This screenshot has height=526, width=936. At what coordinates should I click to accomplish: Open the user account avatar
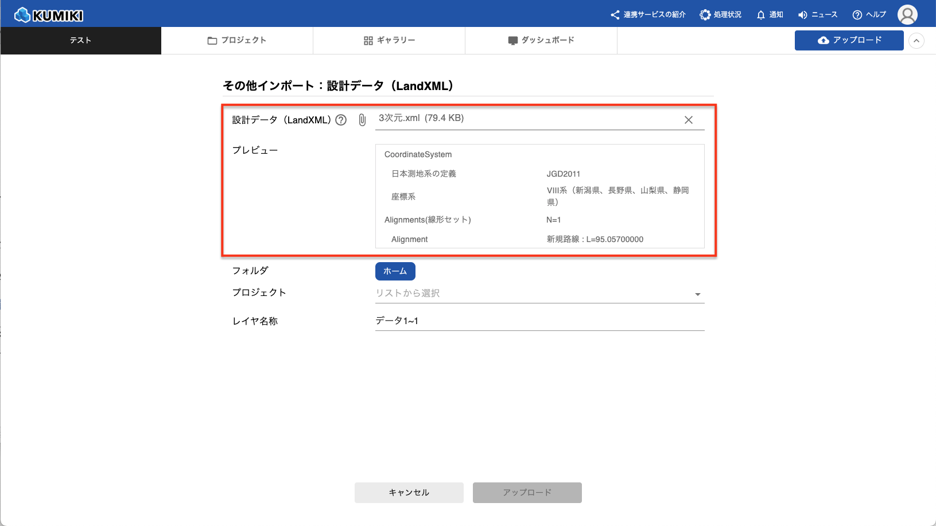[907, 15]
